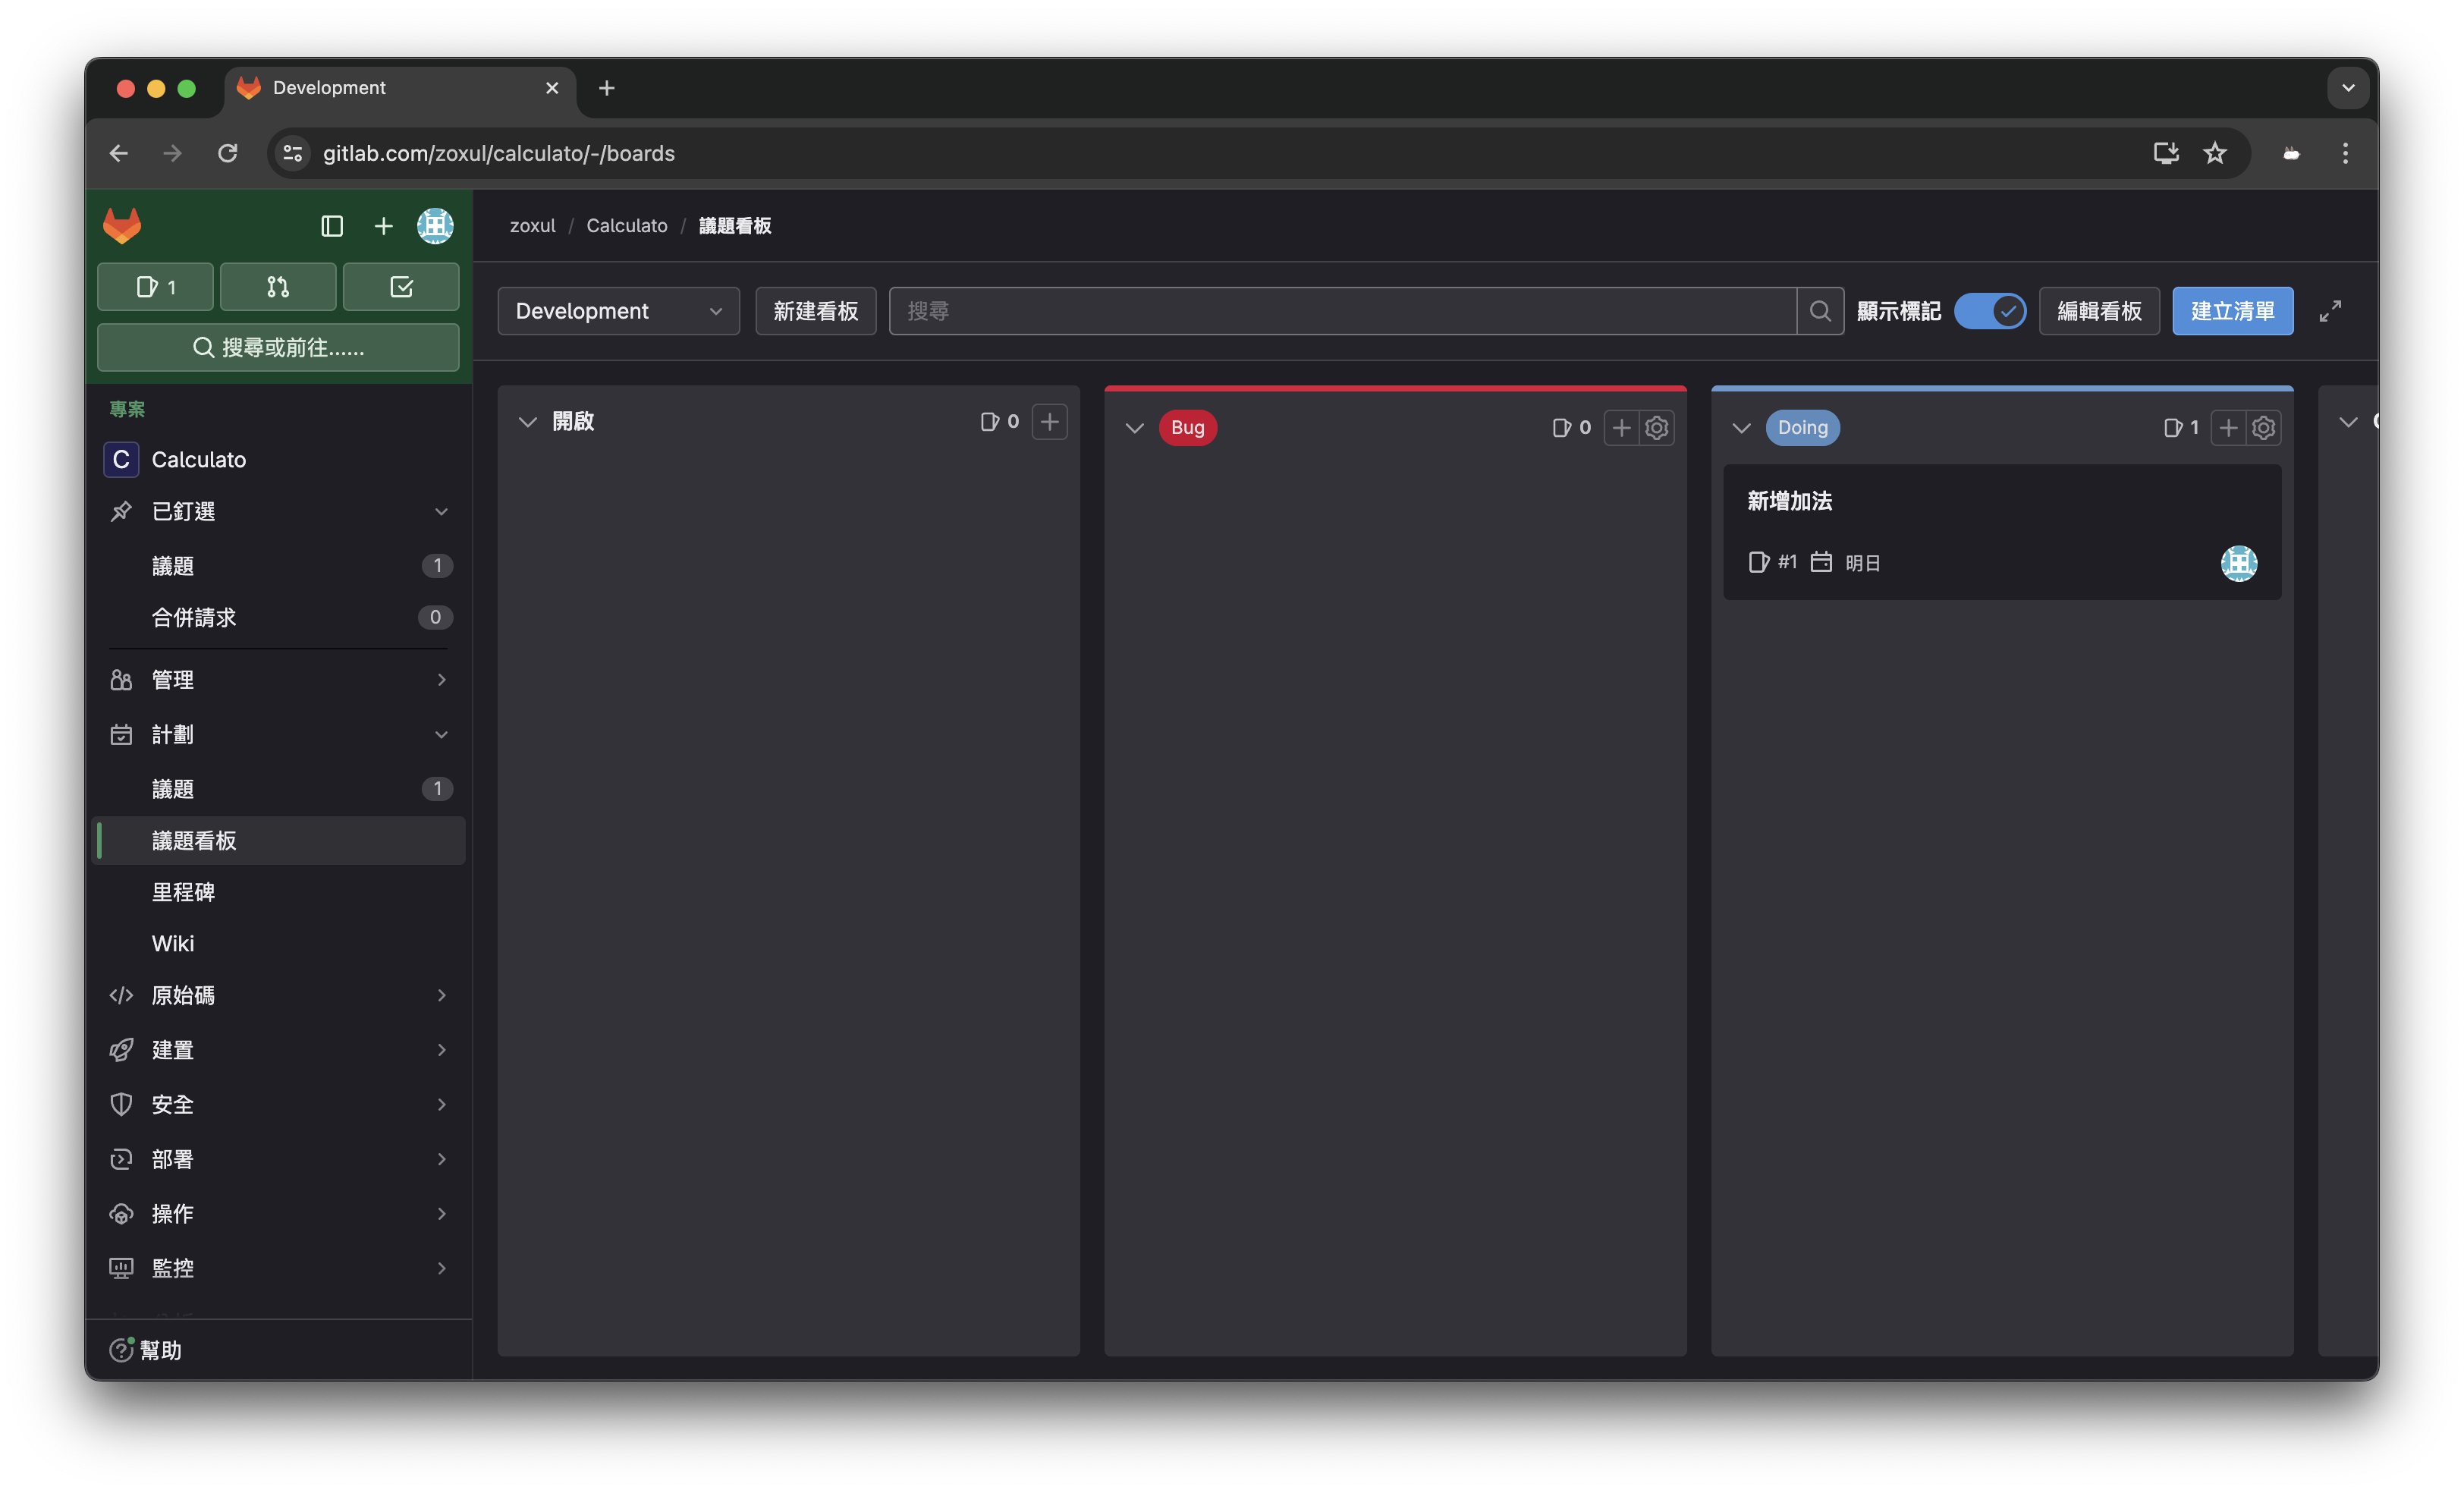
Task: Click the 建立清單 create list button
Action: (x=2232, y=311)
